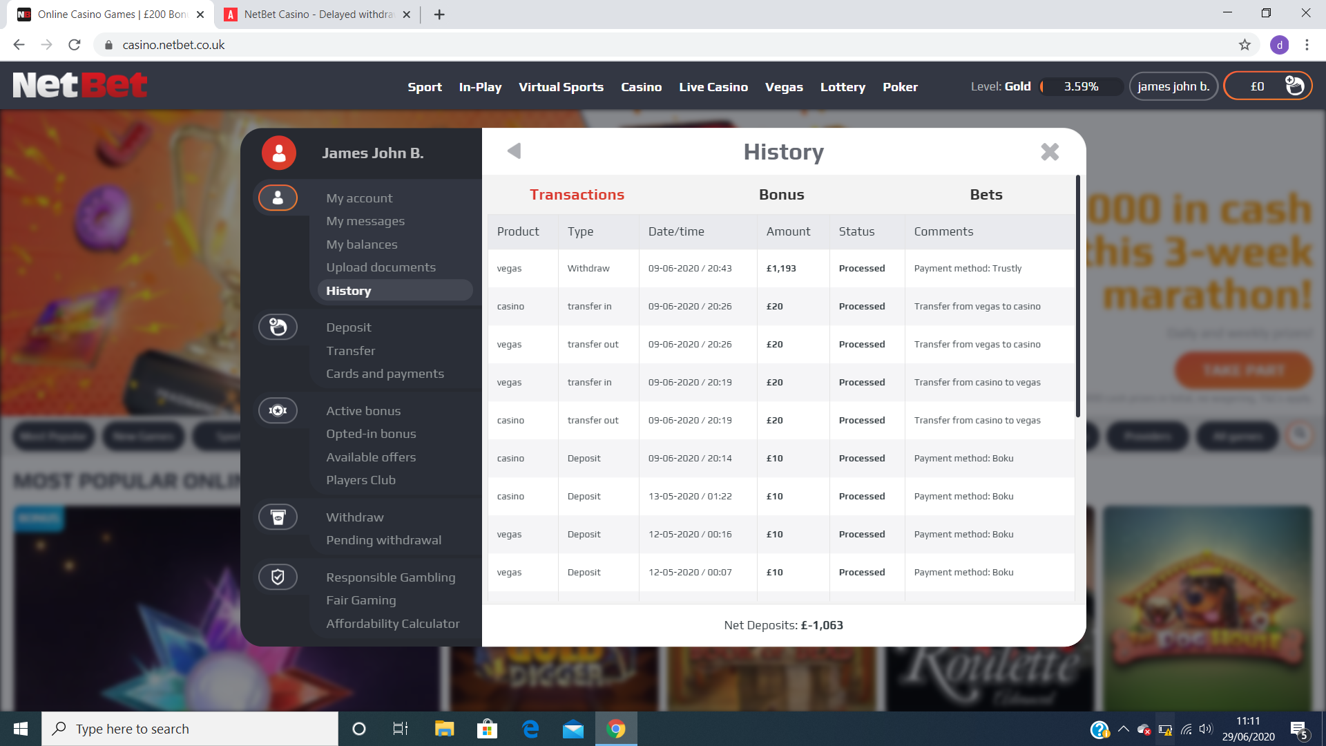Viewport: 1326px width, 746px height.
Task: Open the Responsible Gambling shield icon
Action: click(278, 577)
